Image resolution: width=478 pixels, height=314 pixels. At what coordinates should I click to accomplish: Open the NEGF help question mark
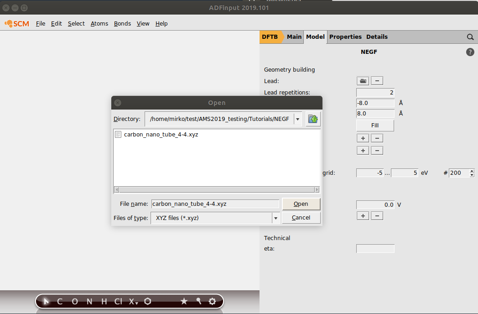470,52
